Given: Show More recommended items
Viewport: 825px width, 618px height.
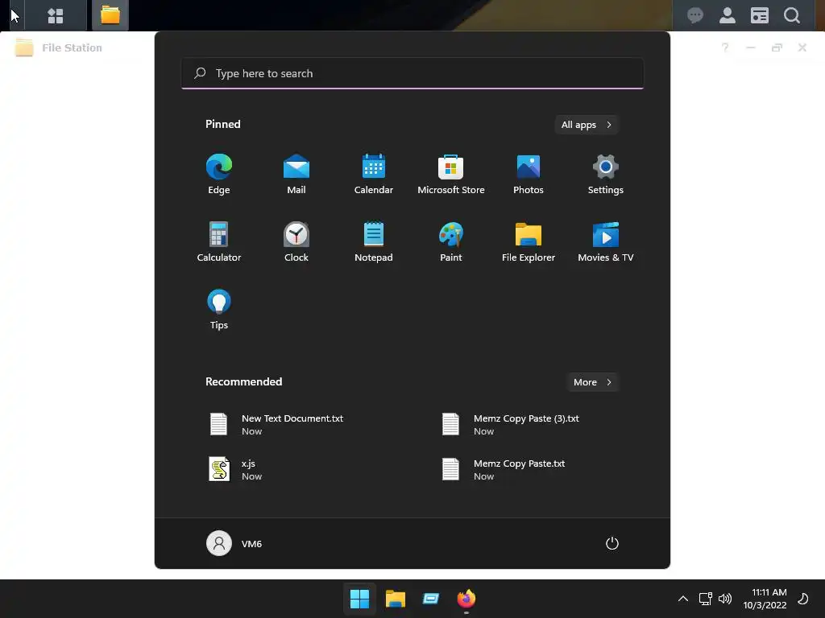Looking at the screenshot, I should pyautogui.click(x=592, y=382).
